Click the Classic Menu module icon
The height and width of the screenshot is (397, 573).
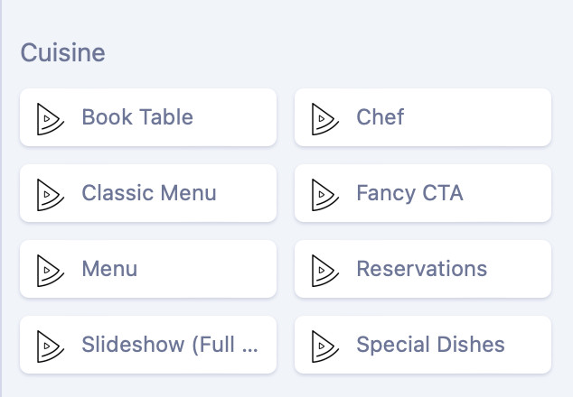pos(49,193)
